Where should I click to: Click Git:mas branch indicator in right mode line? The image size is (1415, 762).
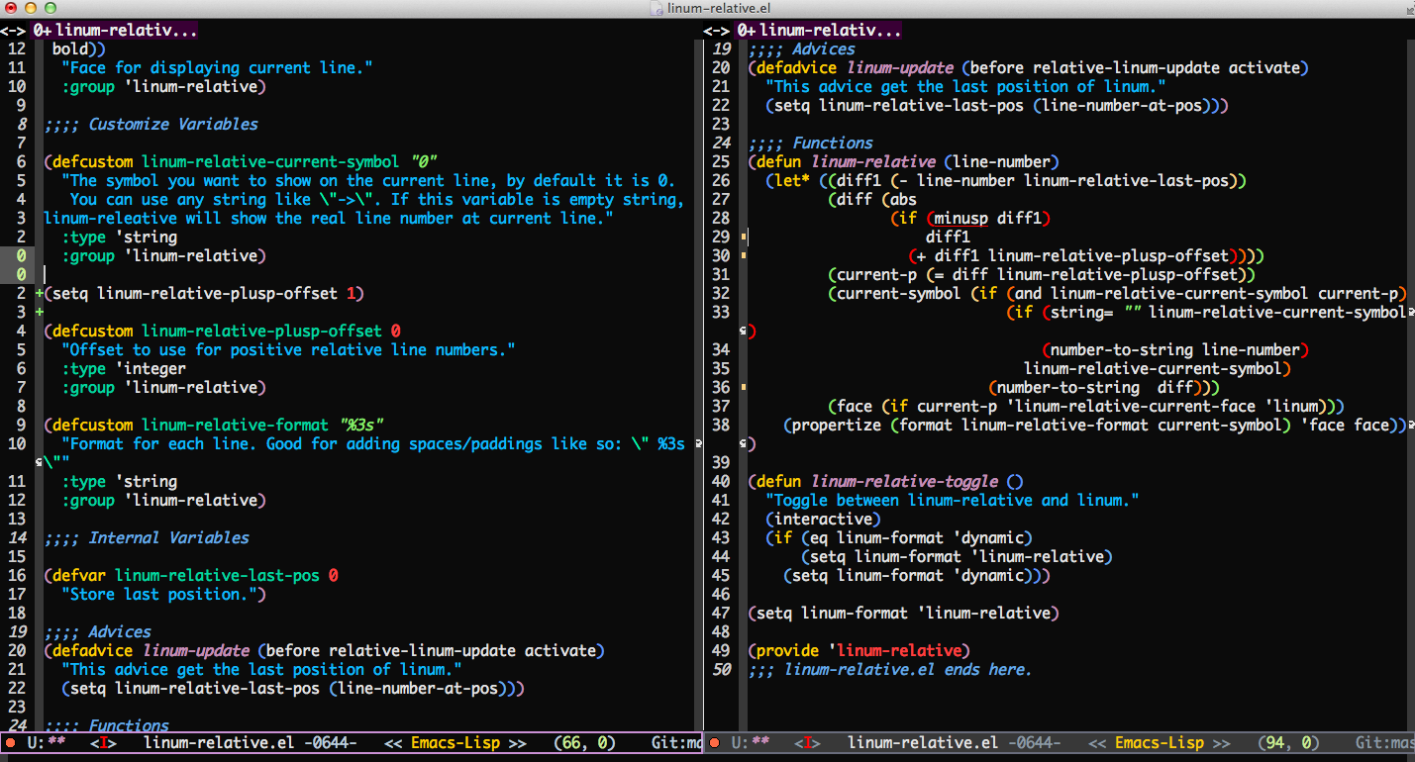click(1385, 742)
